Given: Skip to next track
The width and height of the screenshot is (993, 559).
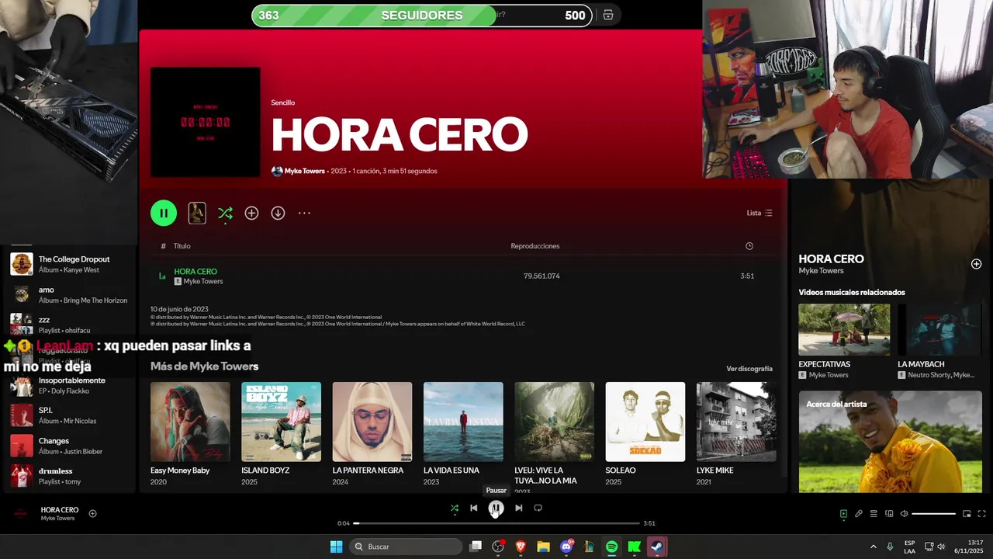Looking at the screenshot, I should pos(518,508).
